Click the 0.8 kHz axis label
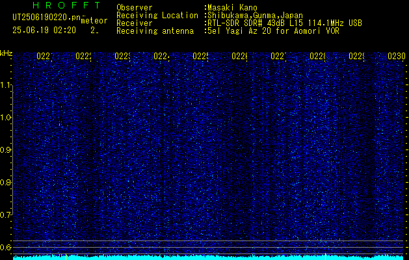Image resolution: width=409 pixels, height=260 pixels. (6, 182)
